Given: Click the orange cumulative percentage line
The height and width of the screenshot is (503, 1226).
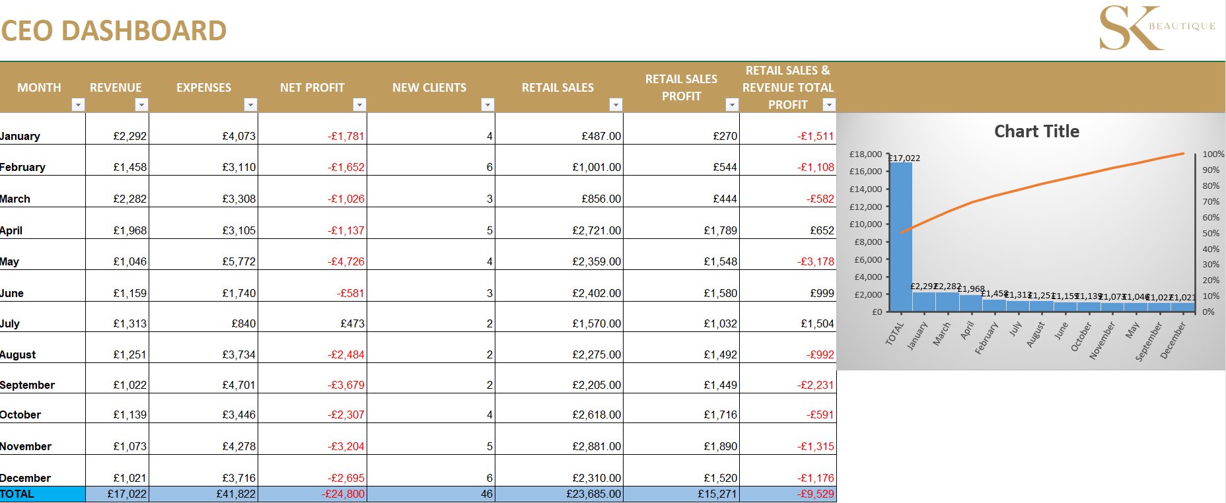Looking at the screenshot, I should click(x=1042, y=184).
